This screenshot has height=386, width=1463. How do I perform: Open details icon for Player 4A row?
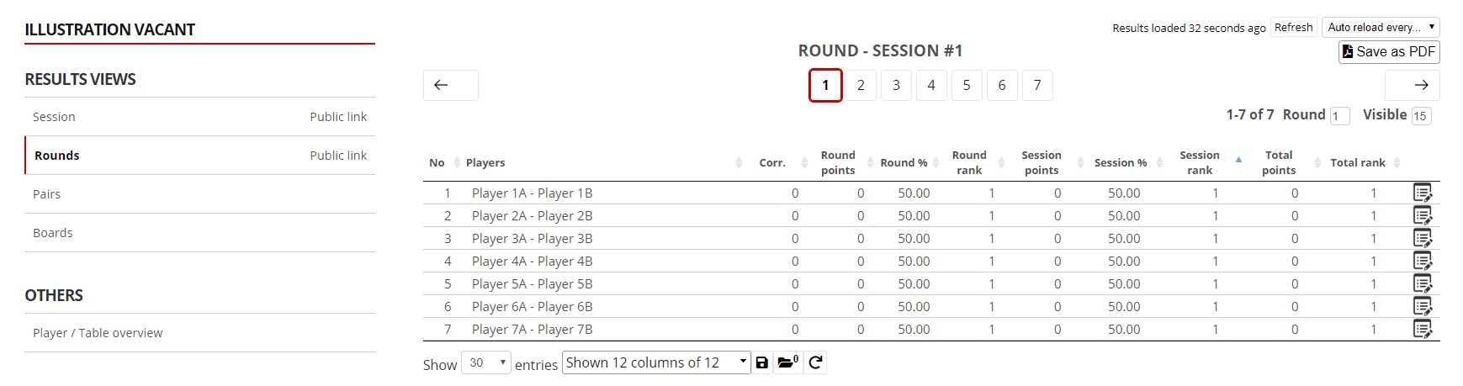click(1422, 262)
